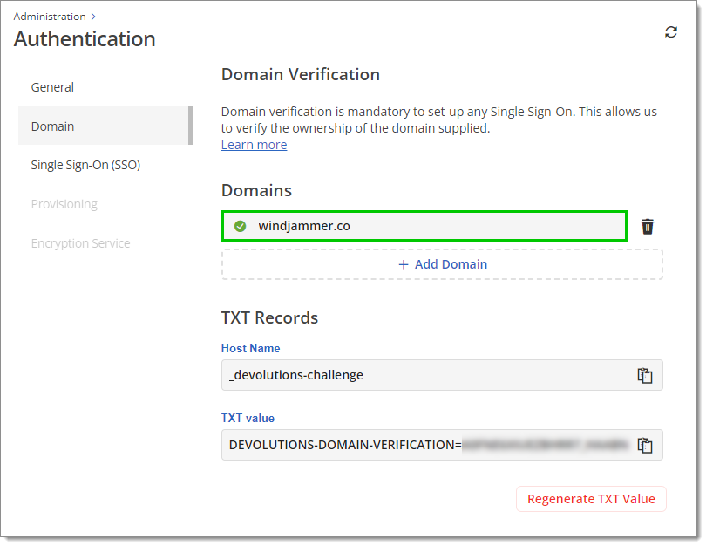The width and height of the screenshot is (706, 546).
Task: Delete windjammer.co with the trash icon
Action: 647,226
